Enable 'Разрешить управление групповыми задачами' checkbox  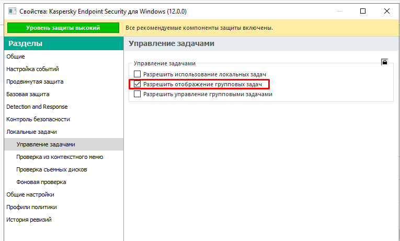(137, 94)
